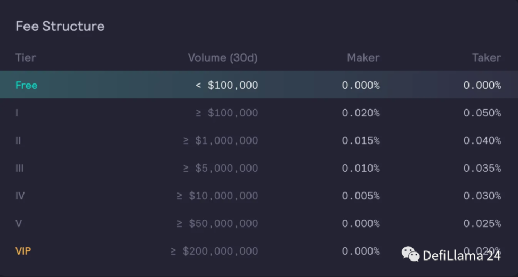This screenshot has width=518, height=277.
Task: Click the Maker column header
Action: [363, 57]
